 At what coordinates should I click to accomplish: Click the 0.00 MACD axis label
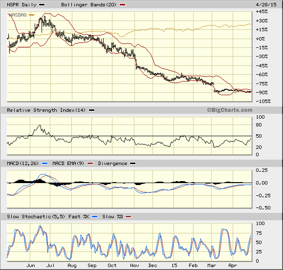(x=261, y=183)
